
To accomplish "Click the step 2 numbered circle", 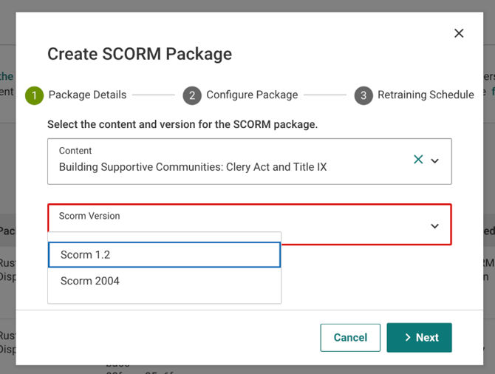I will click(192, 95).
